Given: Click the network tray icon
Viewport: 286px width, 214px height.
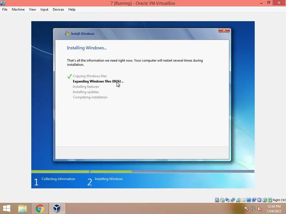Looking at the screenshot, I should point(253,209).
